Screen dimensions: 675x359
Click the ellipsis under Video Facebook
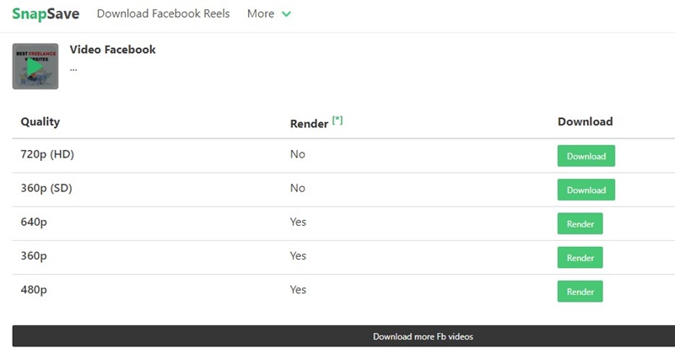click(x=73, y=70)
